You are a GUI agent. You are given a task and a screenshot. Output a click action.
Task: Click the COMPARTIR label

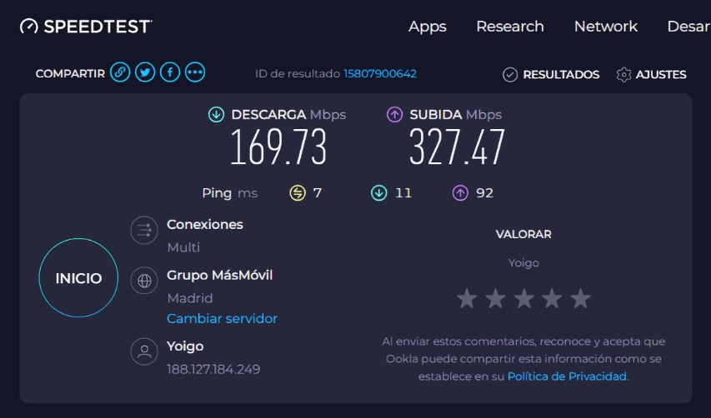70,73
